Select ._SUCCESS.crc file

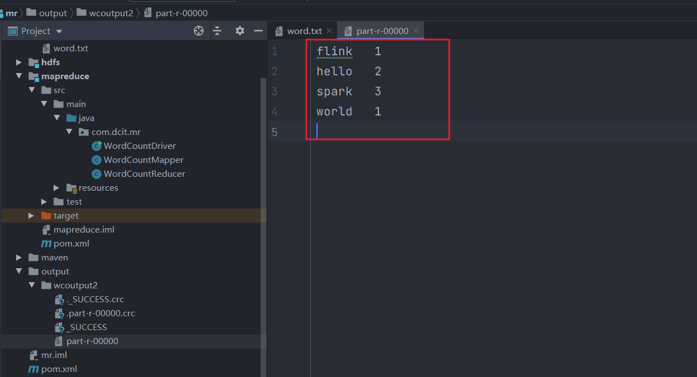point(95,299)
